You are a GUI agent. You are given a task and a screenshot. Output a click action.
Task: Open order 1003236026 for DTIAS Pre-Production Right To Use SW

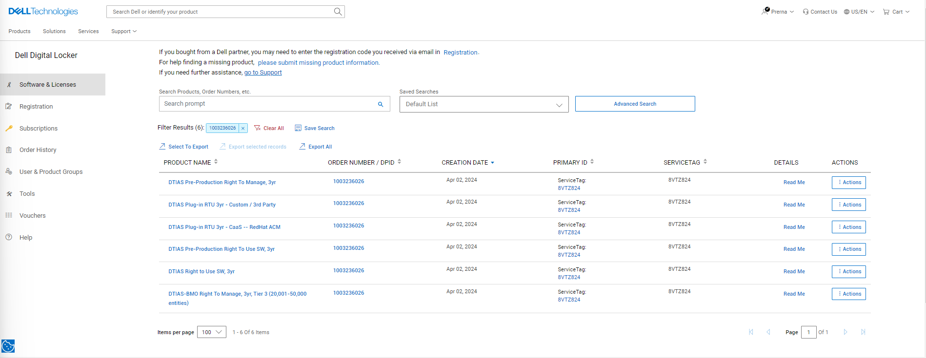point(348,248)
